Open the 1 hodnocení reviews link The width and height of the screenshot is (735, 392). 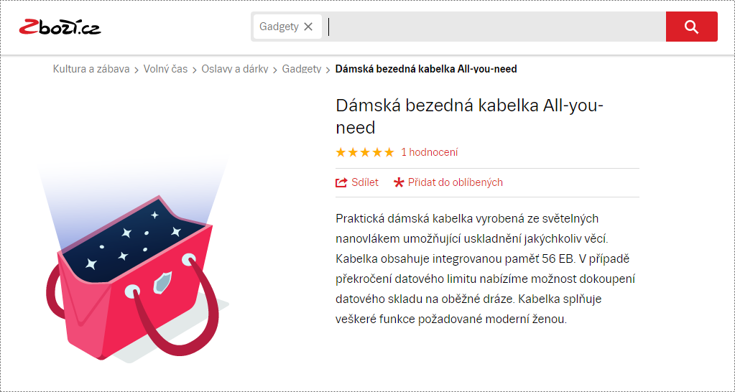click(x=430, y=152)
